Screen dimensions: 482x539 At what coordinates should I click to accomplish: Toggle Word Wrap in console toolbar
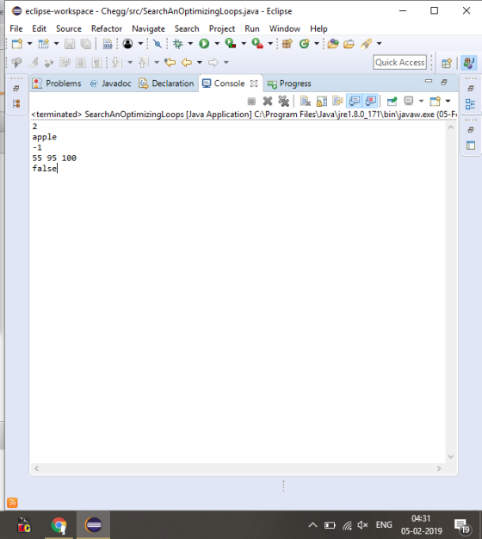(x=337, y=101)
